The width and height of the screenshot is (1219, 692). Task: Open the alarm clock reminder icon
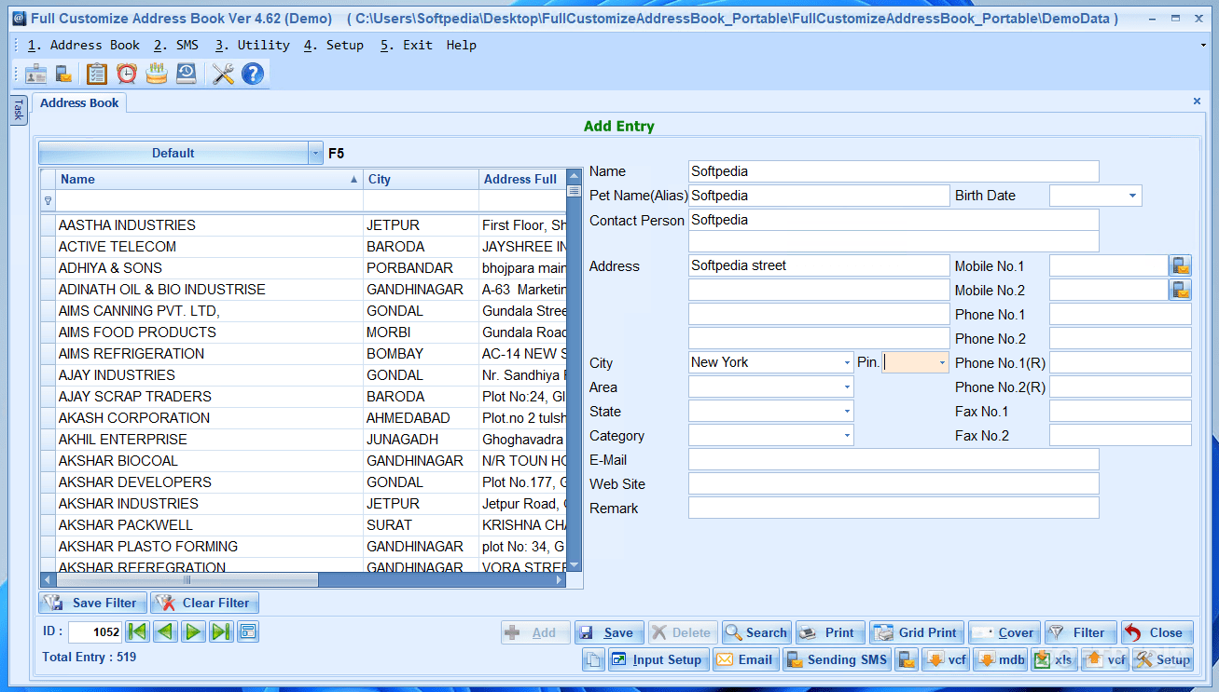[x=126, y=73]
